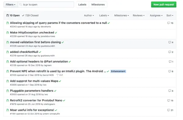Open author jaredsburrows' pull requests
183x120 pixels.
(x=48, y=36)
